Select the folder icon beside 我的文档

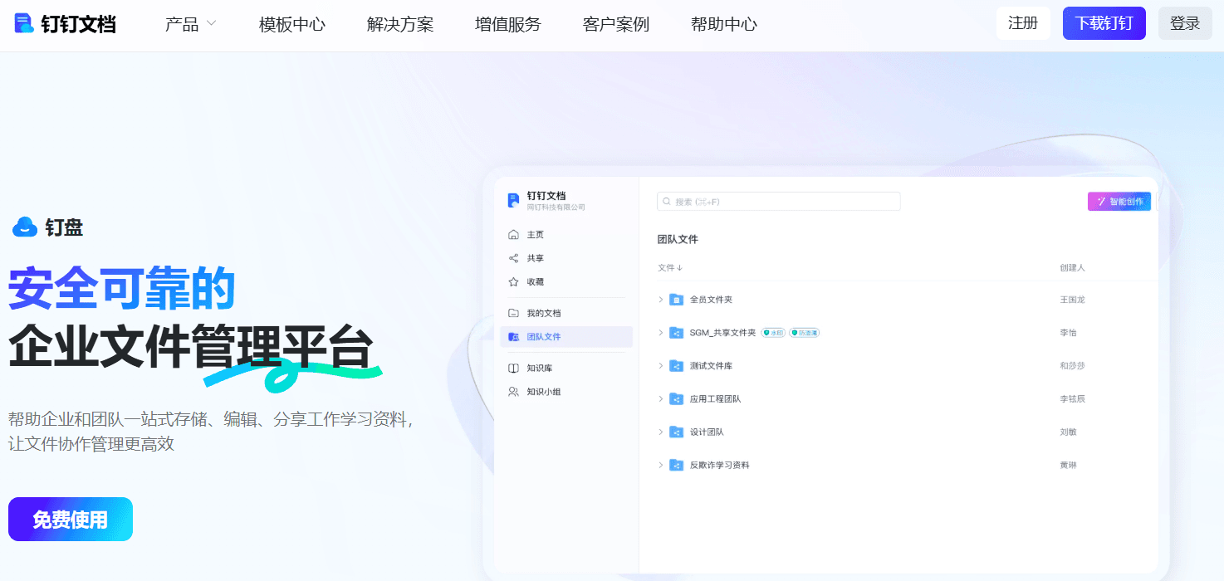pos(513,313)
